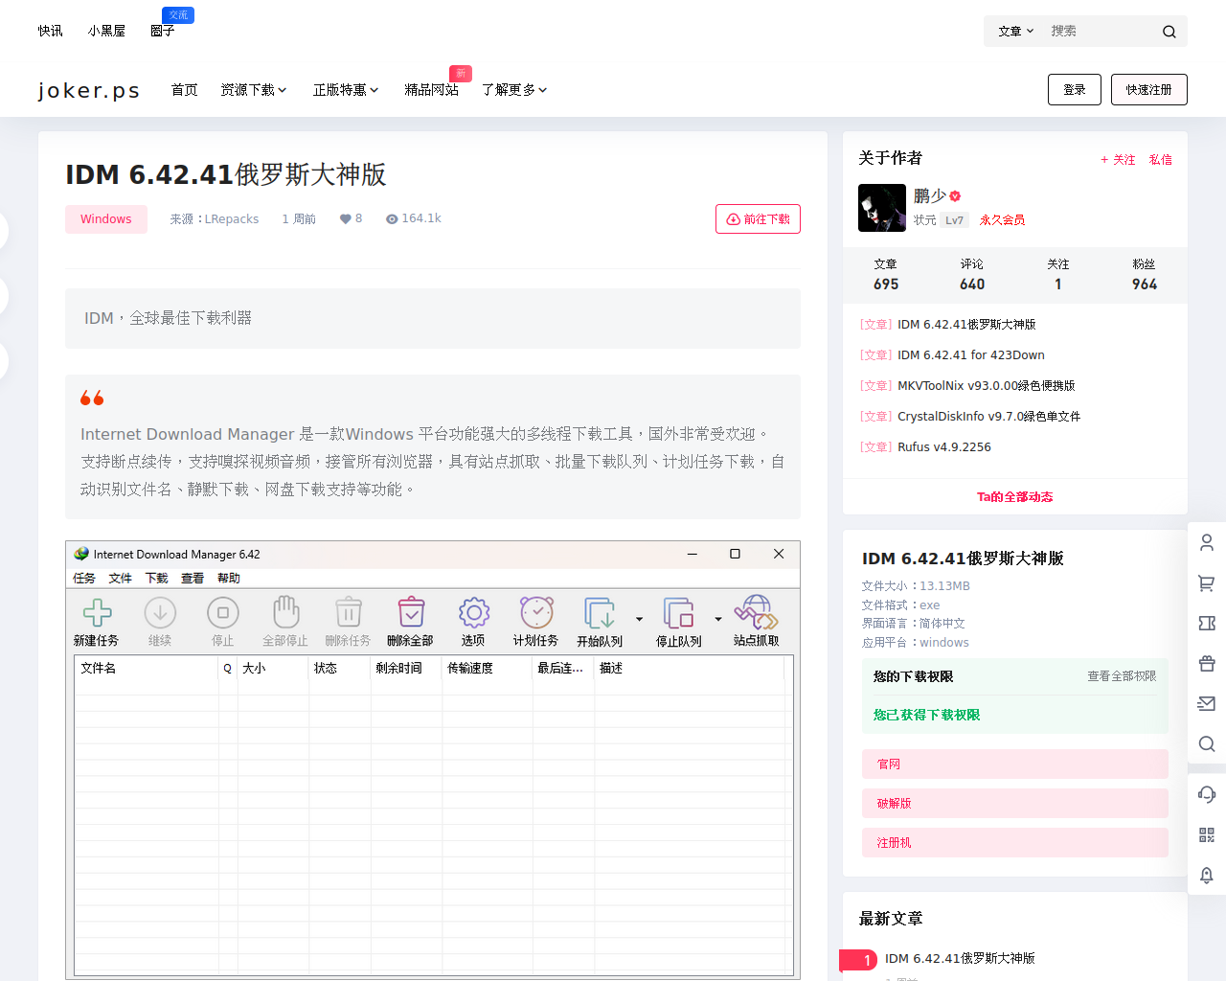Click the sidebar search magnifier icon
Viewport: 1226px width, 981px height.
[x=1207, y=744]
